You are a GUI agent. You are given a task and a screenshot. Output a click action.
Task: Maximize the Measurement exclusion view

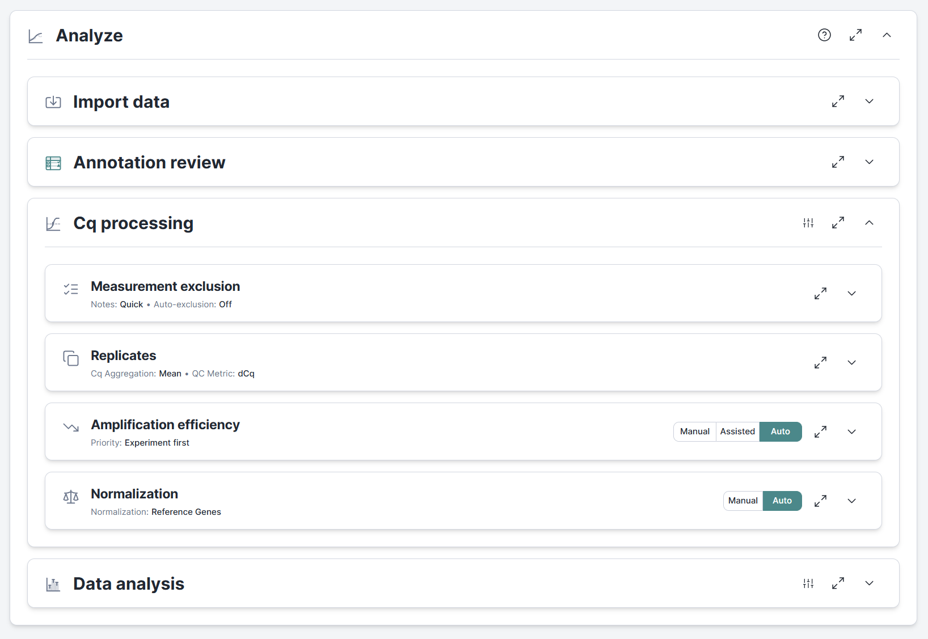820,293
